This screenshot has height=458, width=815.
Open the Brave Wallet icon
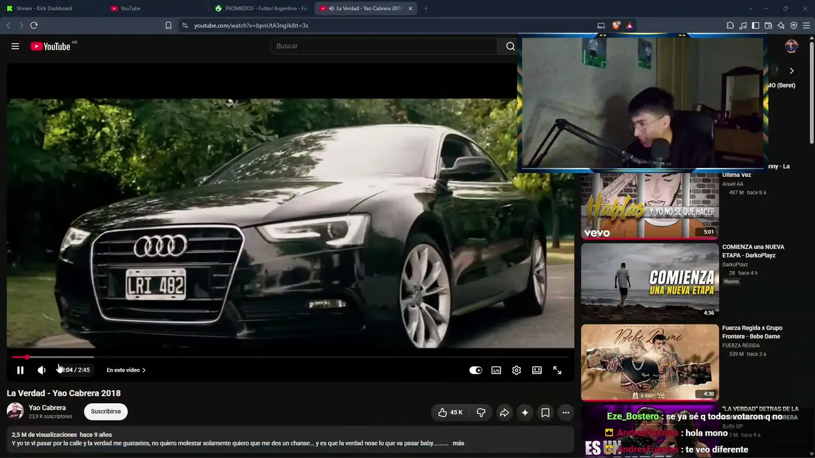(769, 25)
